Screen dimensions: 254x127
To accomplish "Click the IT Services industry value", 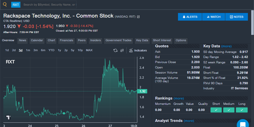I will click(239, 88).
